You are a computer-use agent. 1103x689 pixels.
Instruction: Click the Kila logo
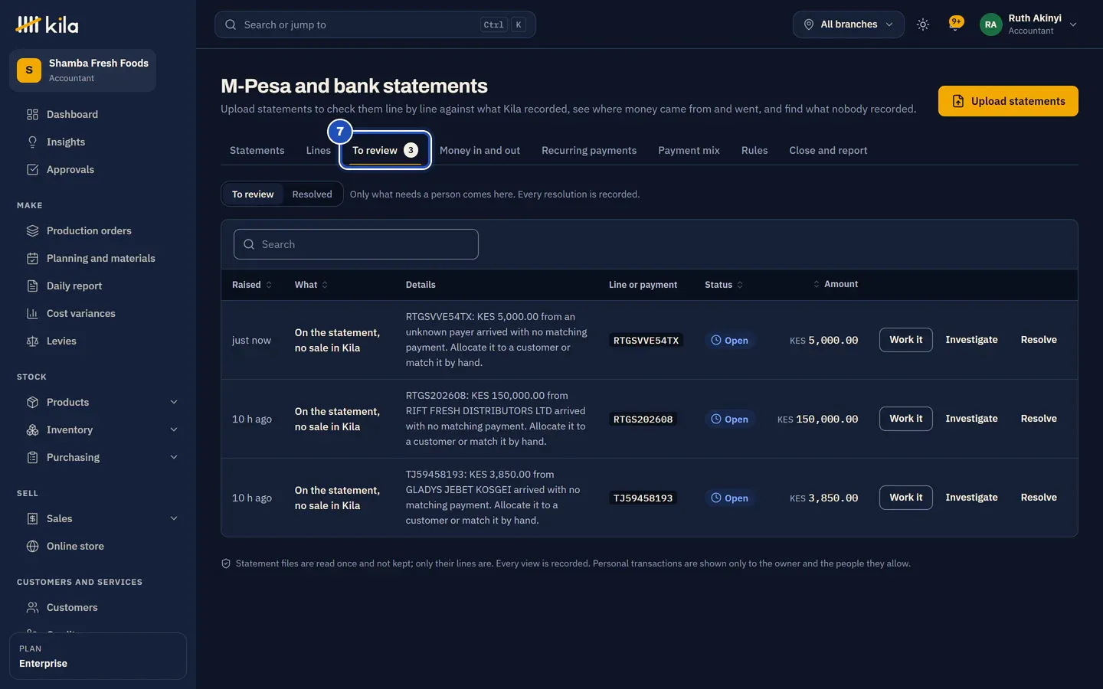(x=47, y=24)
